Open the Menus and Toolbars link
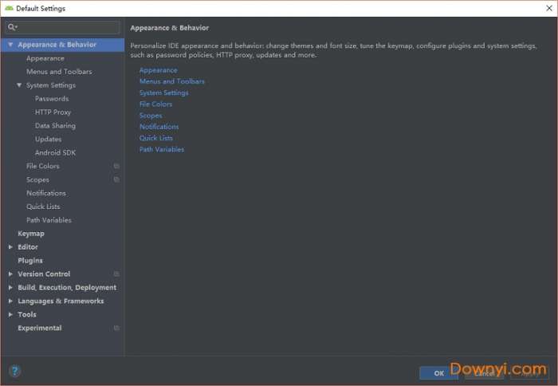 tap(172, 81)
